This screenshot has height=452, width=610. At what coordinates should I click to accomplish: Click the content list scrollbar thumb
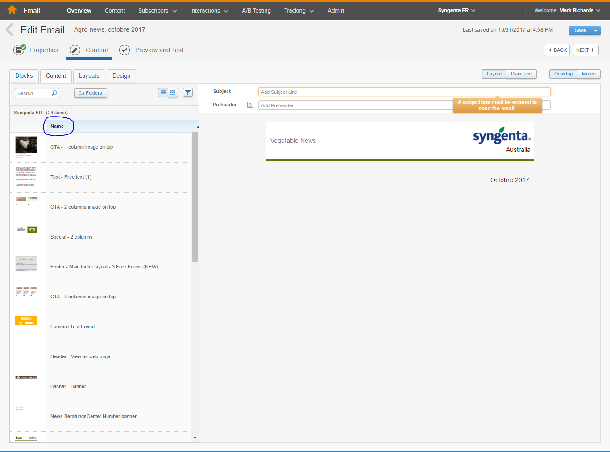tap(195, 197)
